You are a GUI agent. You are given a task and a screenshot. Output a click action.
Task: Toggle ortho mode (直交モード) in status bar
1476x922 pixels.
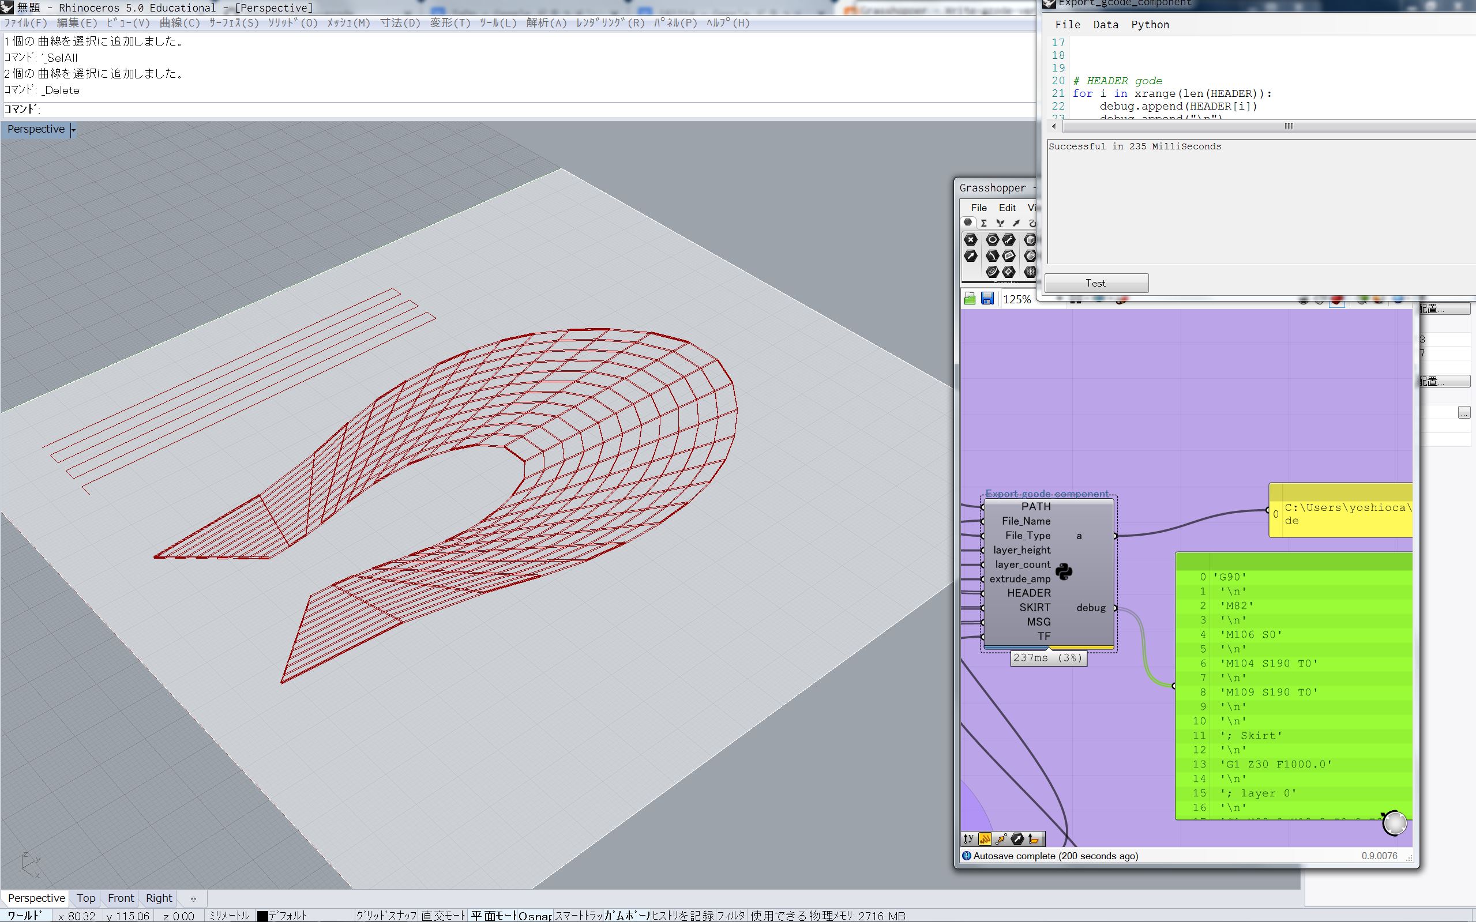tap(444, 915)
